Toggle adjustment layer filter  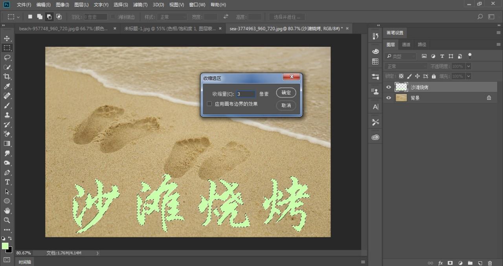[x=433, y=56]
